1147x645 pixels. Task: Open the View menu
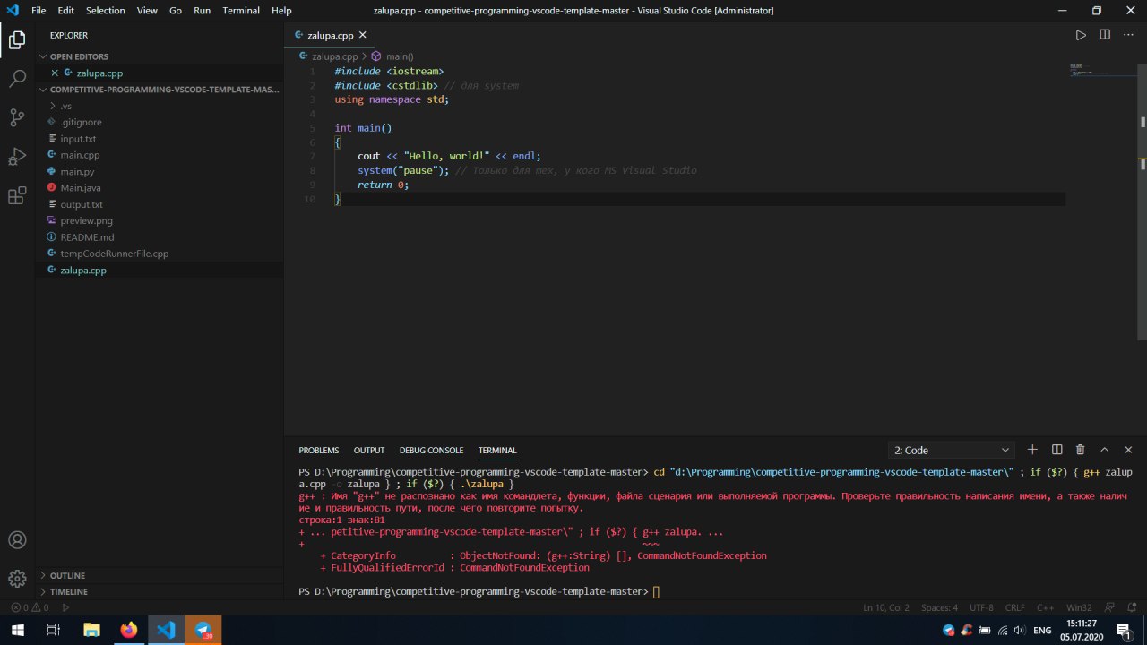[147, 11]
